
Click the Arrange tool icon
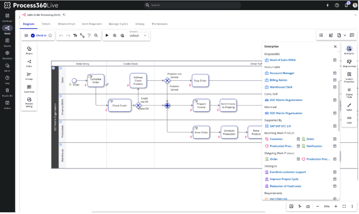click(x=29, y=76)
